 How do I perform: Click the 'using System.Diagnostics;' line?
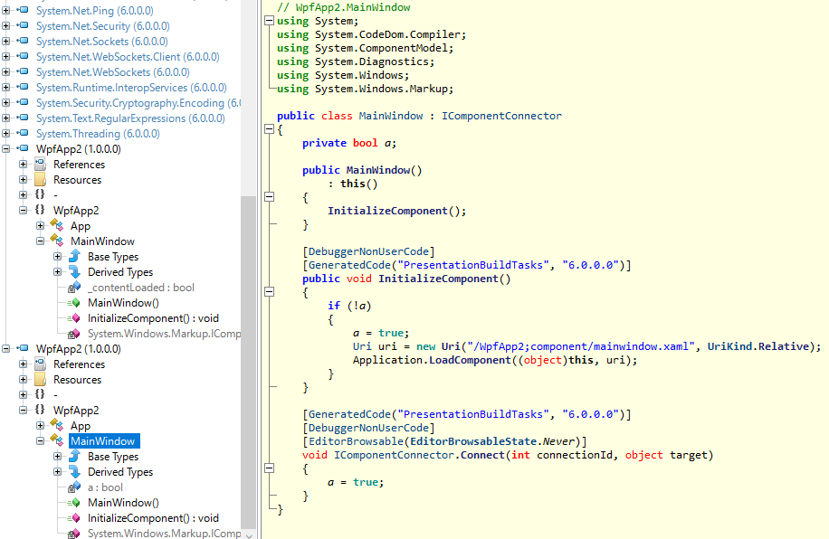point(356,61)
